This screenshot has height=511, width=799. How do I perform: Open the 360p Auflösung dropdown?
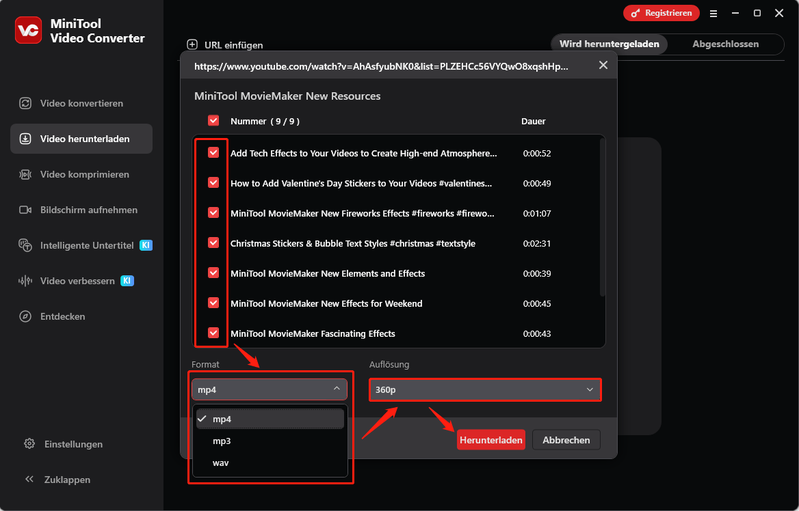tap(485, 390)
